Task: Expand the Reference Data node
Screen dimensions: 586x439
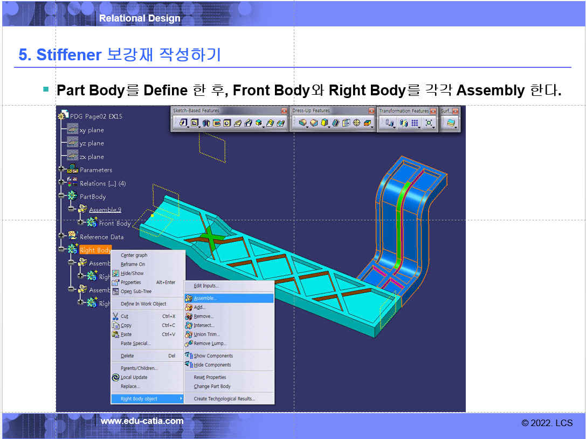Action: (63, 236)
